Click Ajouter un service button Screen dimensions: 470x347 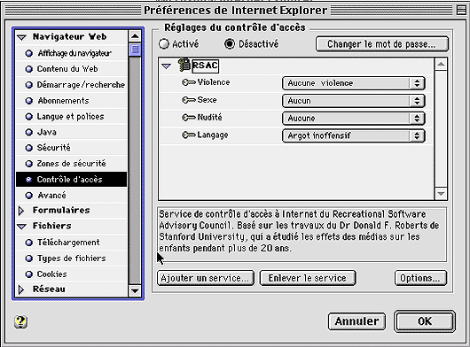click(x=206, y=278)
